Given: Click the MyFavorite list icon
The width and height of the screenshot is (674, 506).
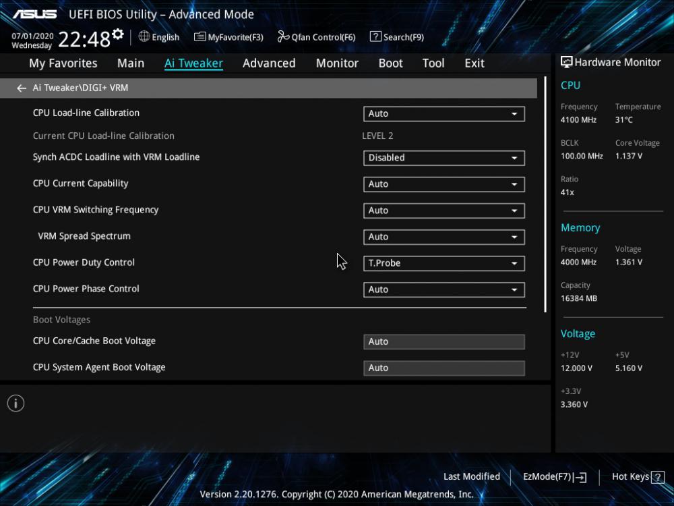Looking at the screenshot, I should click(200, 36).
